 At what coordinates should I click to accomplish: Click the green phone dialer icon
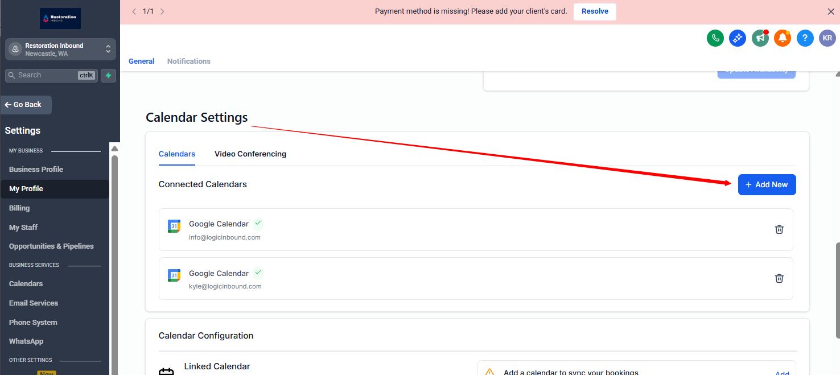715,38
